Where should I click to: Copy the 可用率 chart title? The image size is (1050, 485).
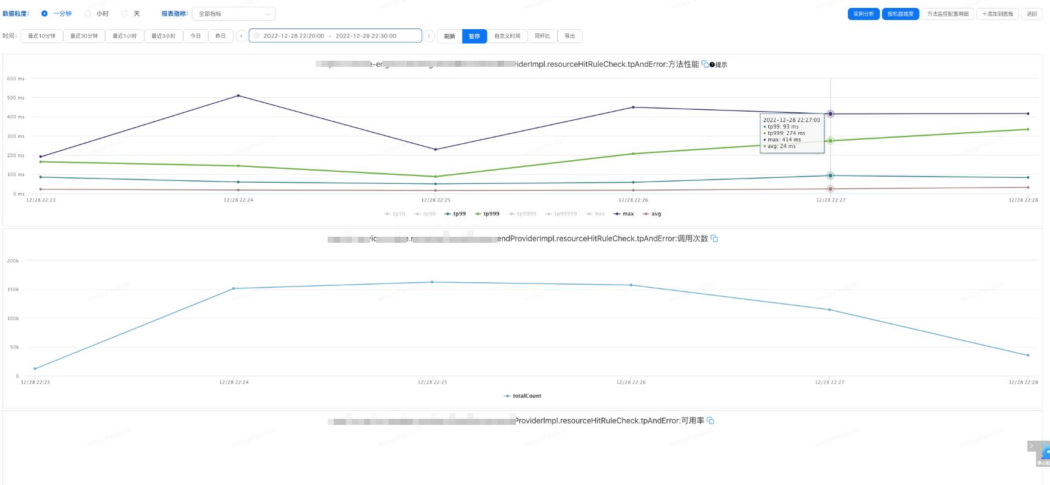click(711, 421)
